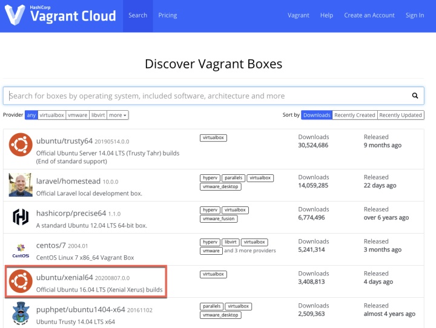Click the Sign In link
Viewport: 436px width, 328px height.
pyautogui.click(x=415, y=16)
